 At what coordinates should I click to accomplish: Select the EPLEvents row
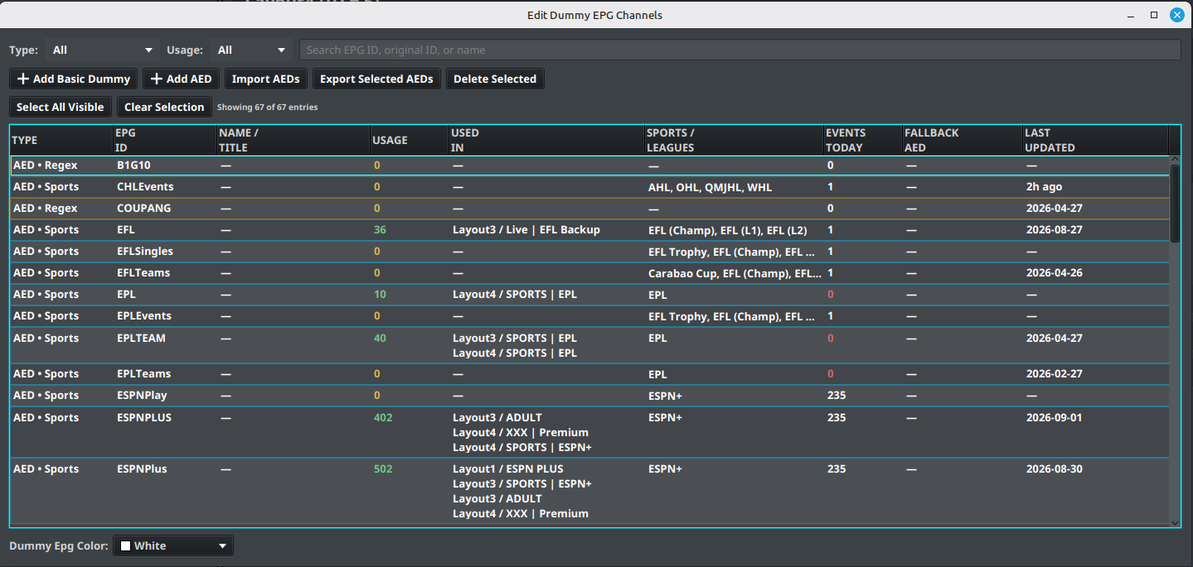pos(589,316)
